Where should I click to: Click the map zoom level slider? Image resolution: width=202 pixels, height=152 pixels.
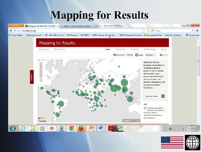(x=41, y=72)
